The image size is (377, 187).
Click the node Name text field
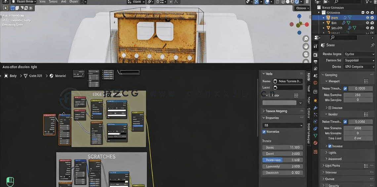pyautogui.click(x=288, y=81)
